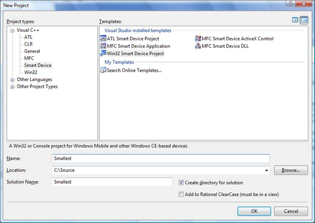315x223 pixels.
Task: Expand the Other Project Types node
Action: click(x=13, y=87)
